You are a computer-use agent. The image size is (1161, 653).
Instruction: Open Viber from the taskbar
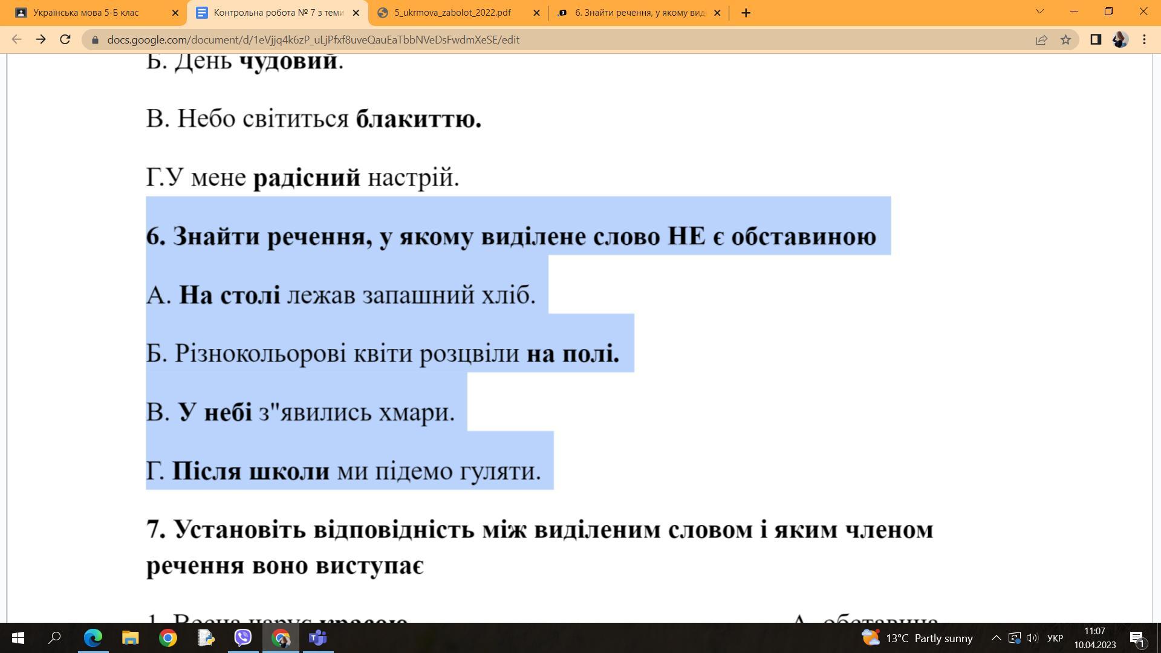pyautogui.click(x=243, y=638)
